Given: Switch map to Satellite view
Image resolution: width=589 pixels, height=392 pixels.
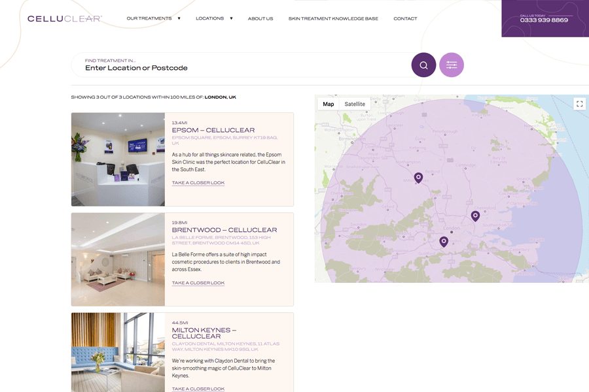Looking at the screenshot, I should 355,104.
